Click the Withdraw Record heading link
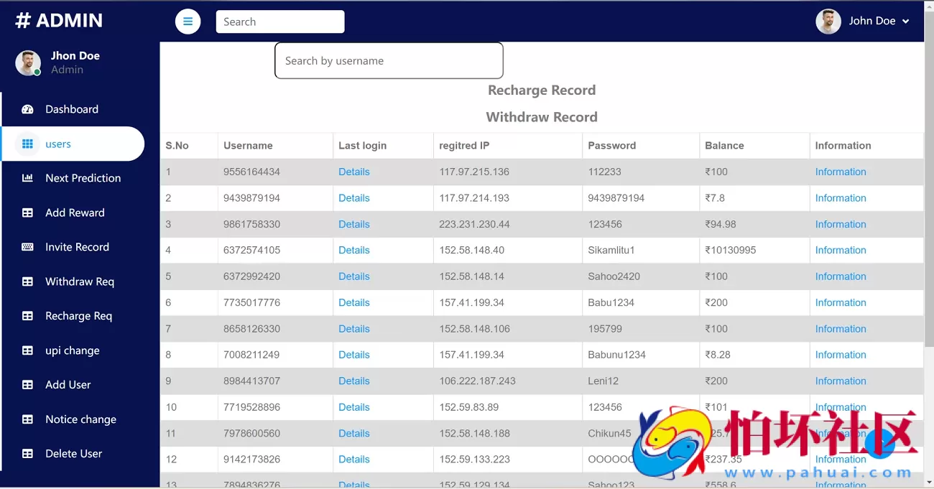934x489 pixels. 541,117
